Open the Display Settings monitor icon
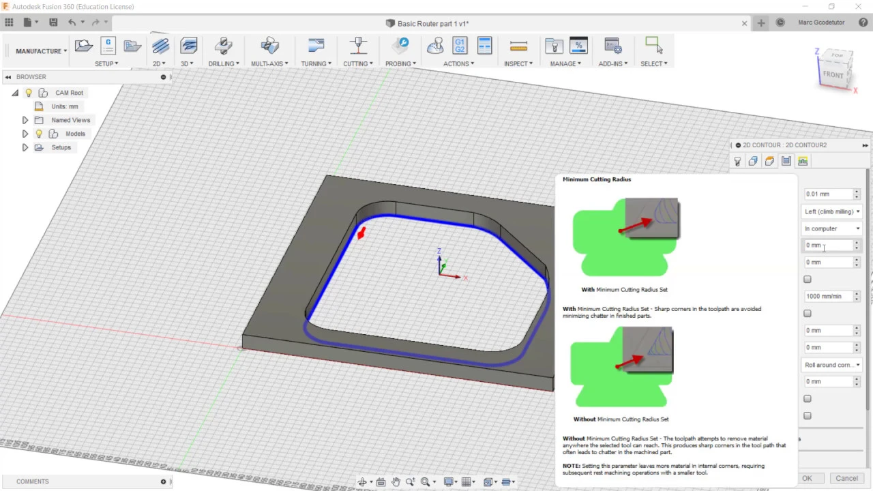The image size is (873, 491). coord(449,482)
